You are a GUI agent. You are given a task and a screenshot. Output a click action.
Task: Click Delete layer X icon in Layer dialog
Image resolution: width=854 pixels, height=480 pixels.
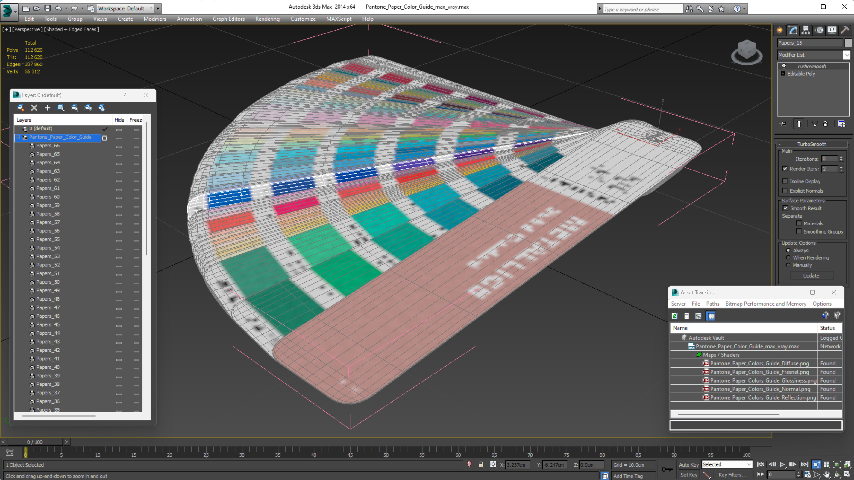pos(34,108)
